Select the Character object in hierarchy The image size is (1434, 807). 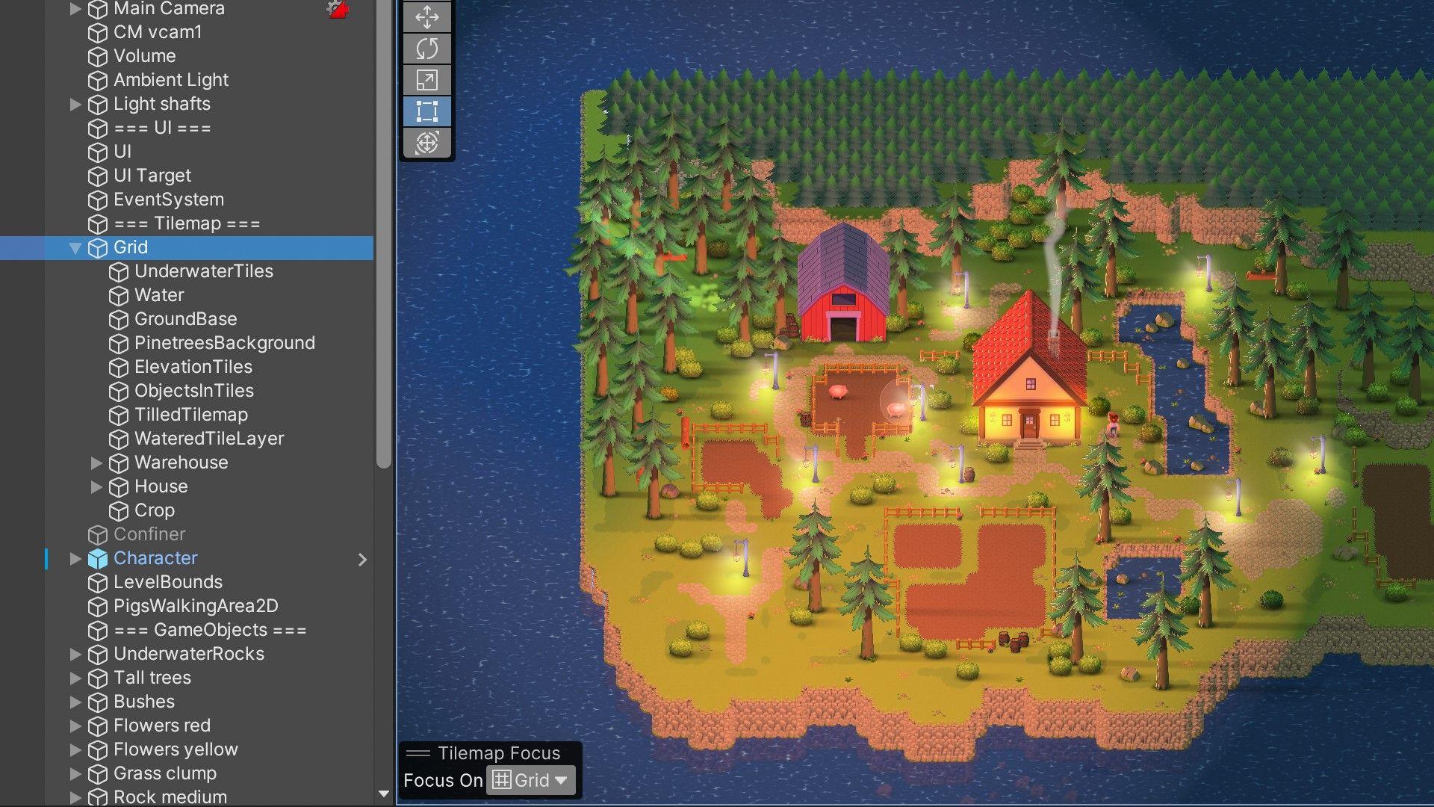[155, 557]
